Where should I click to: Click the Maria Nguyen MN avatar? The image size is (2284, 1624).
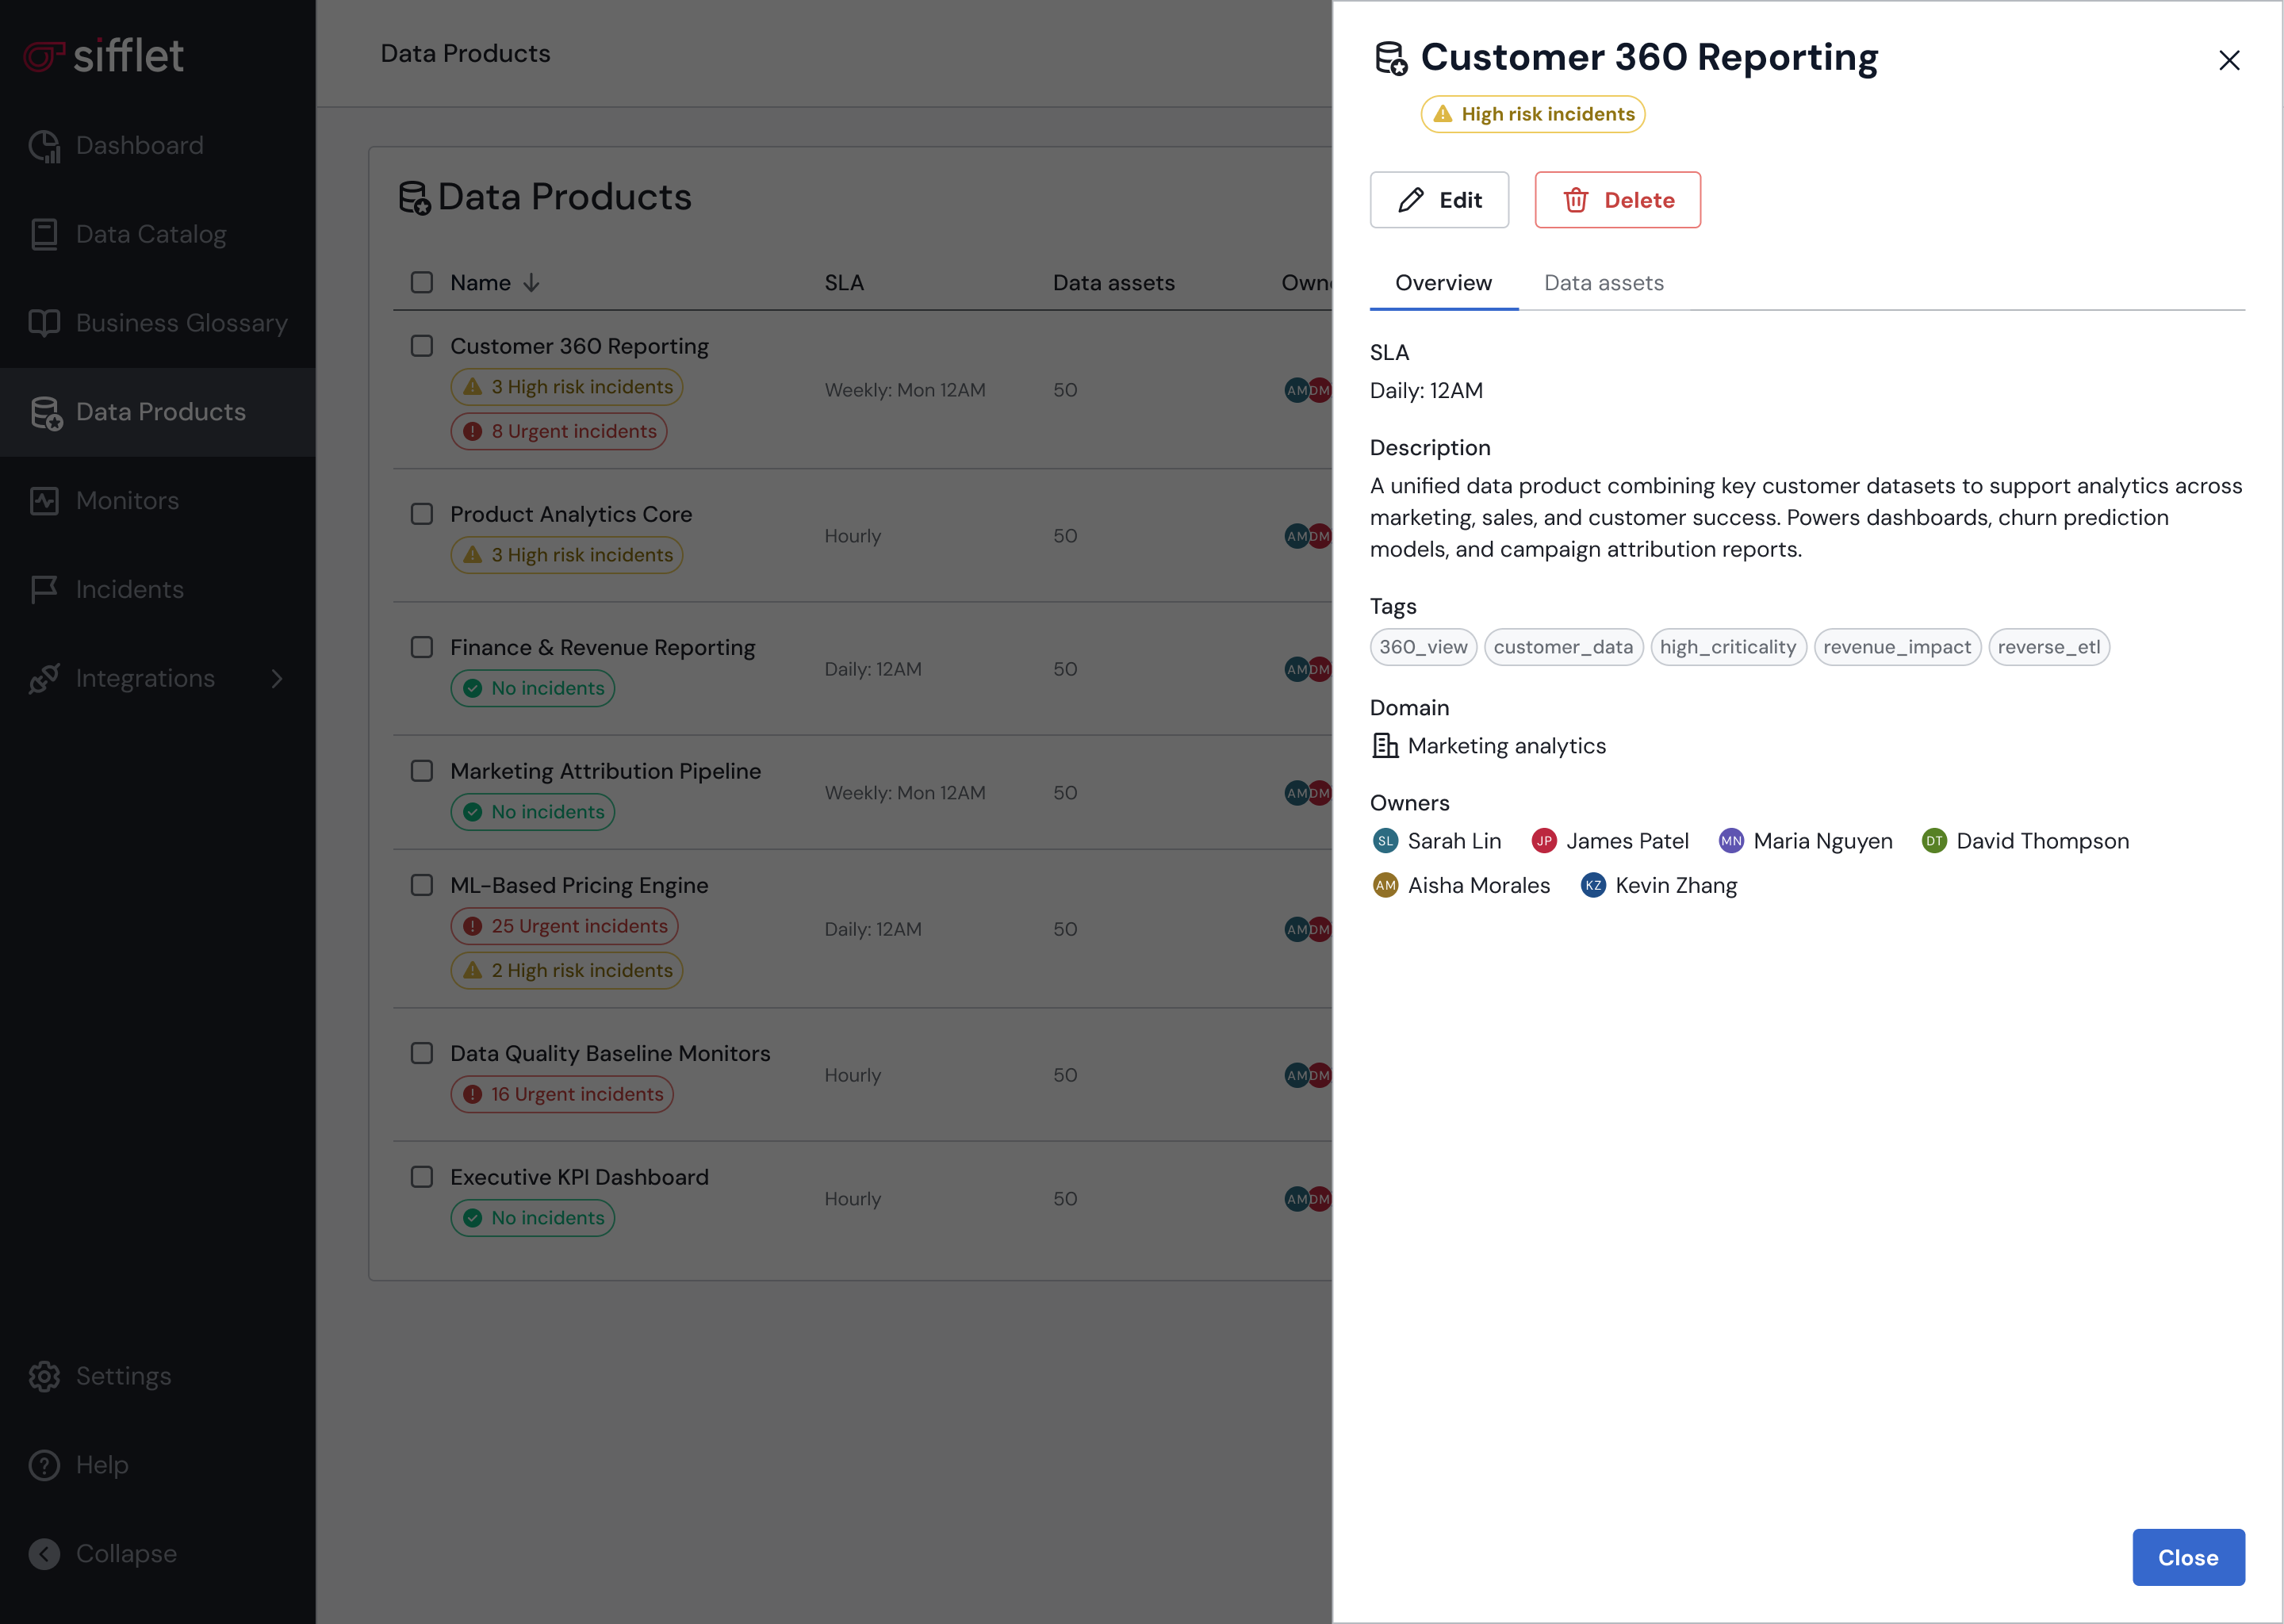(x=1731, y=841)
